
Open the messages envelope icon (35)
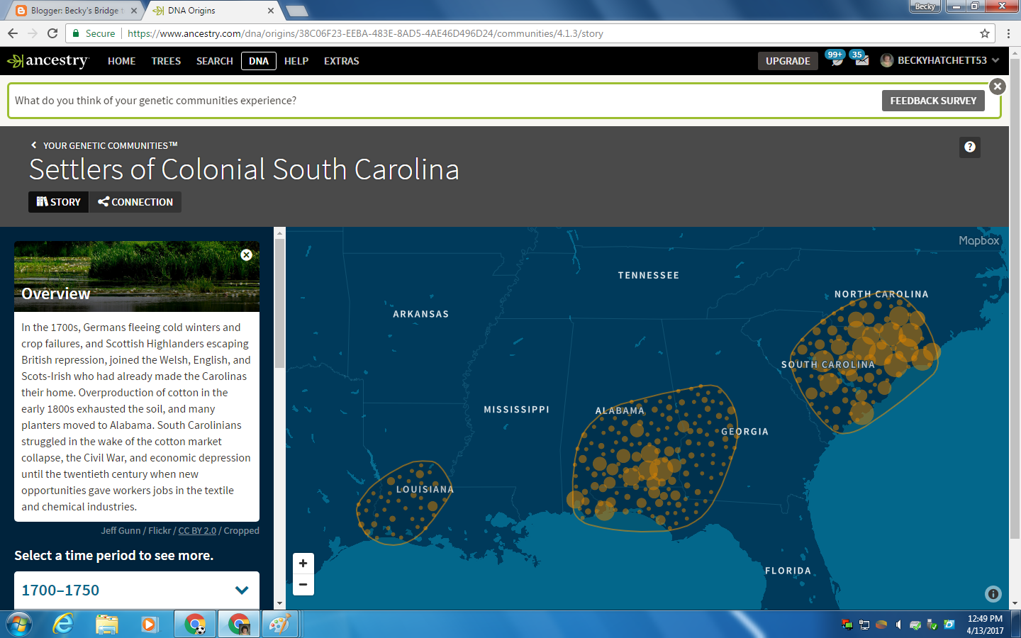coord(861,60)
